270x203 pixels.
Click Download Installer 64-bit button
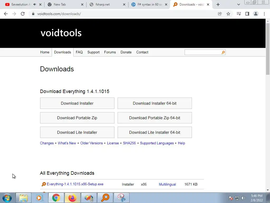click(155, 103)
